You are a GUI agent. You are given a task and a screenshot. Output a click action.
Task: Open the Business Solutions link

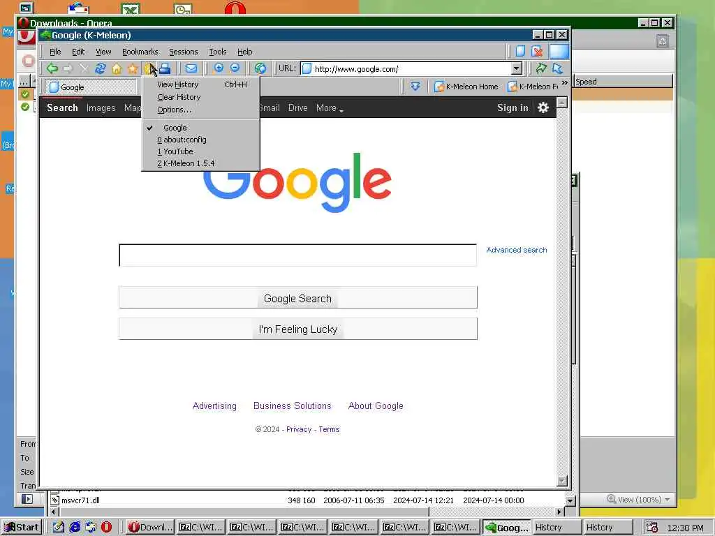[x=293, y=405]
